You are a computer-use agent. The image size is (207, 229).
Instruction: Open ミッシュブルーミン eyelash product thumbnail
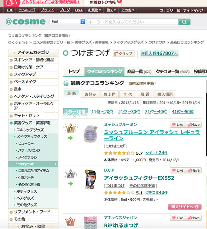90,134
